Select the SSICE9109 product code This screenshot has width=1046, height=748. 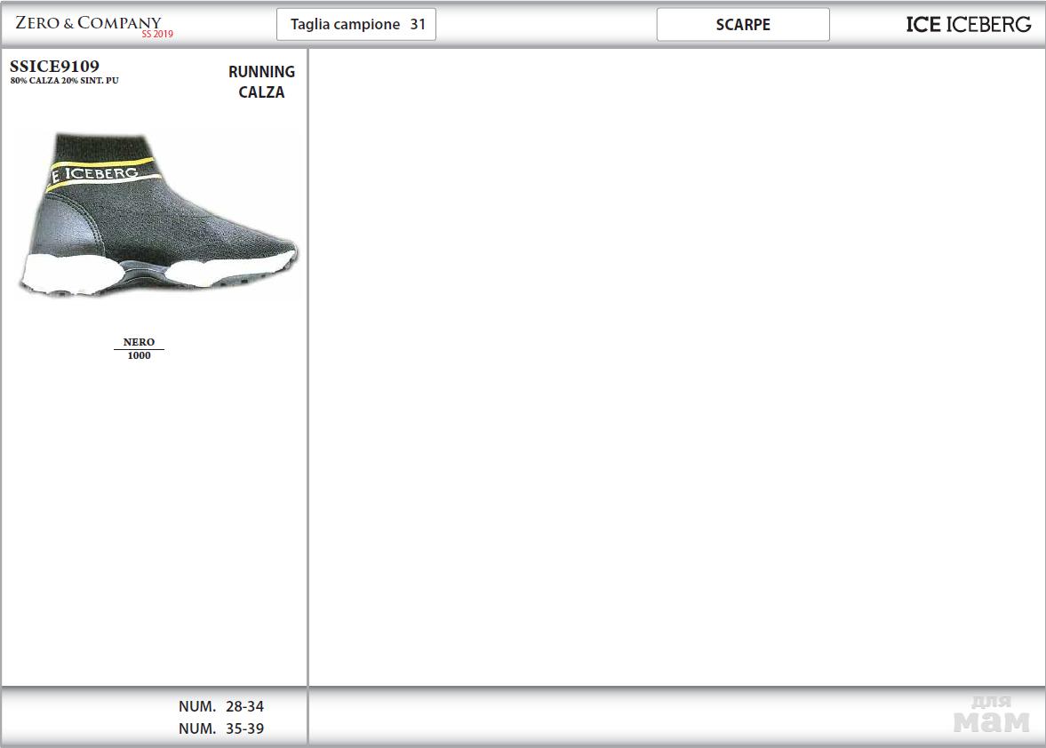(54, 67)
